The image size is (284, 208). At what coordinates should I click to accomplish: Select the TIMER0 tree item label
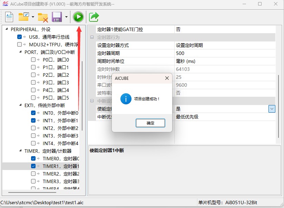click(x=61, y=159)
